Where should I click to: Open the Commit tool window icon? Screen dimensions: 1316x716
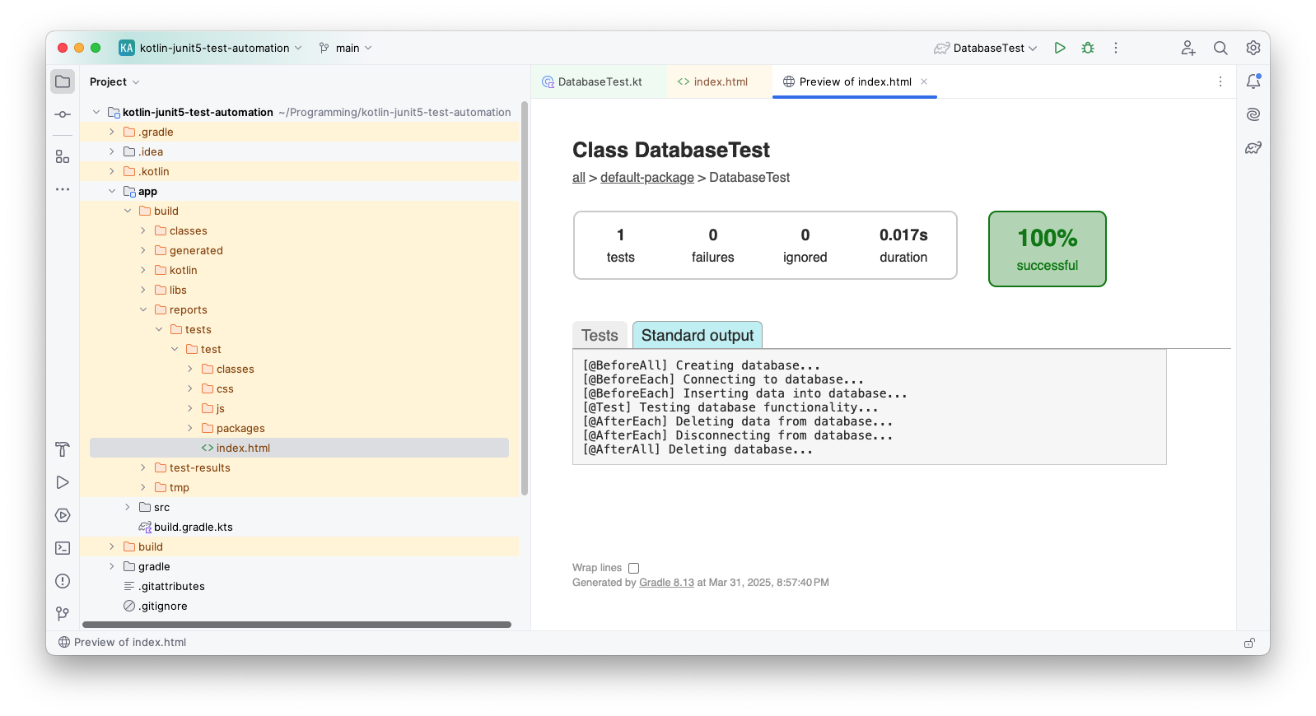tap(63, 114)
